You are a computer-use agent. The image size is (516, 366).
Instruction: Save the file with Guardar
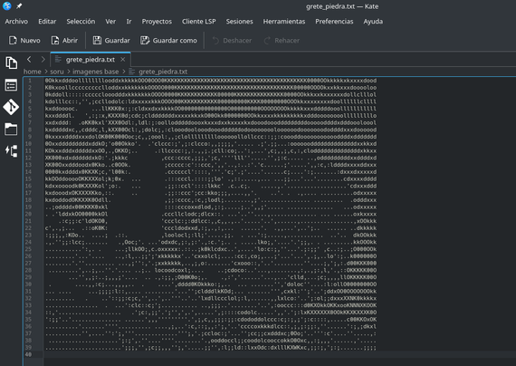(111, 41)
